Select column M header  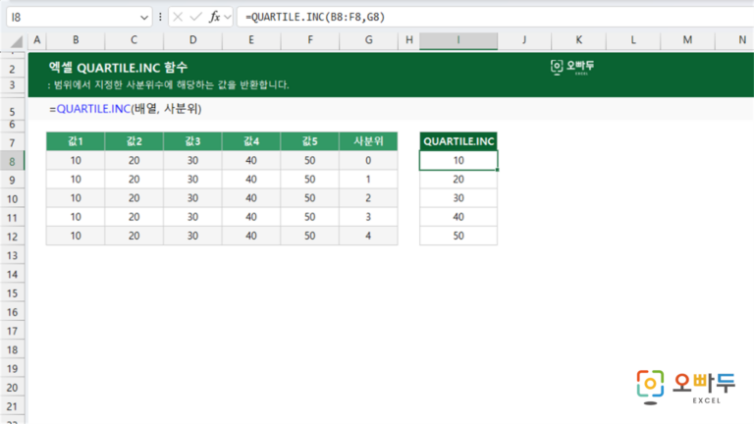[687, 40]
